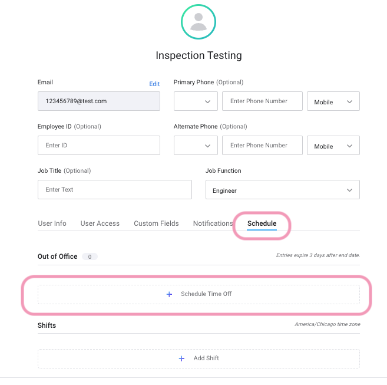The height and width of the screenshot is (385, 387).
Task: Expand the Alternate Phone Mobile type dropdown
Action: pyautogui.click(x=333, y=145)
